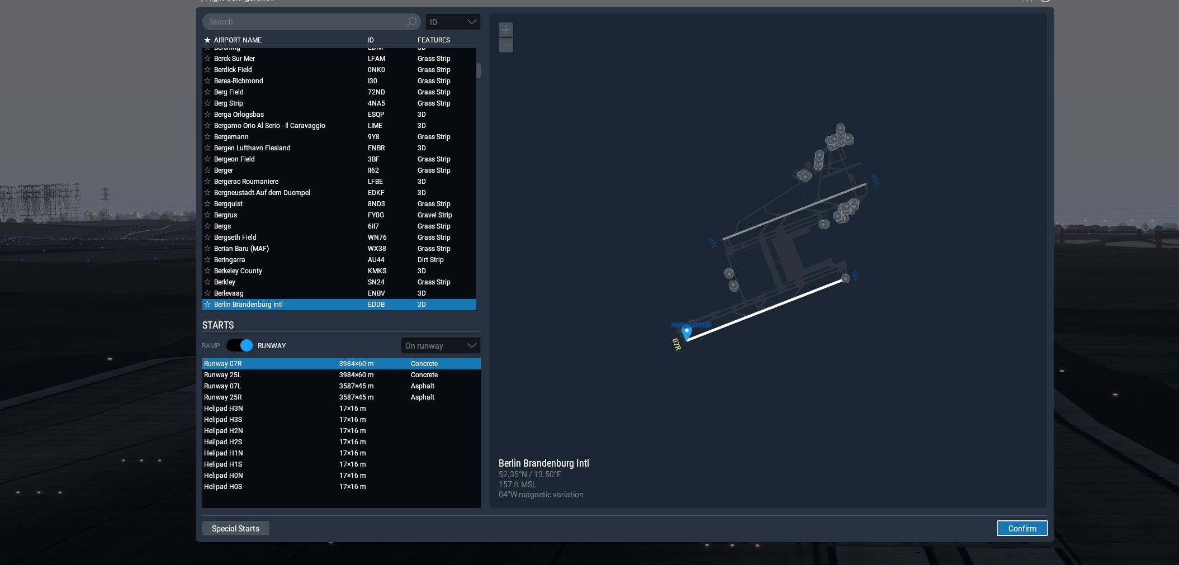The image size is (1179, 565).
Task: Click Dirt Strip feature cell
Action: tap(430, 260)
